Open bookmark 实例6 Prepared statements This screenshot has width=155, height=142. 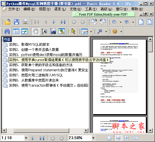[48, 70]
